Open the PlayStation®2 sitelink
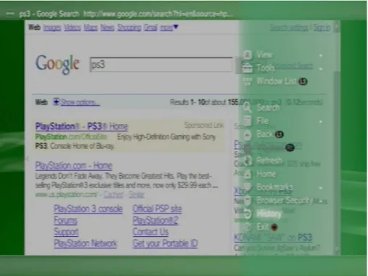Image resolution: width=368 pixels, height=276 pixels. 155,220
